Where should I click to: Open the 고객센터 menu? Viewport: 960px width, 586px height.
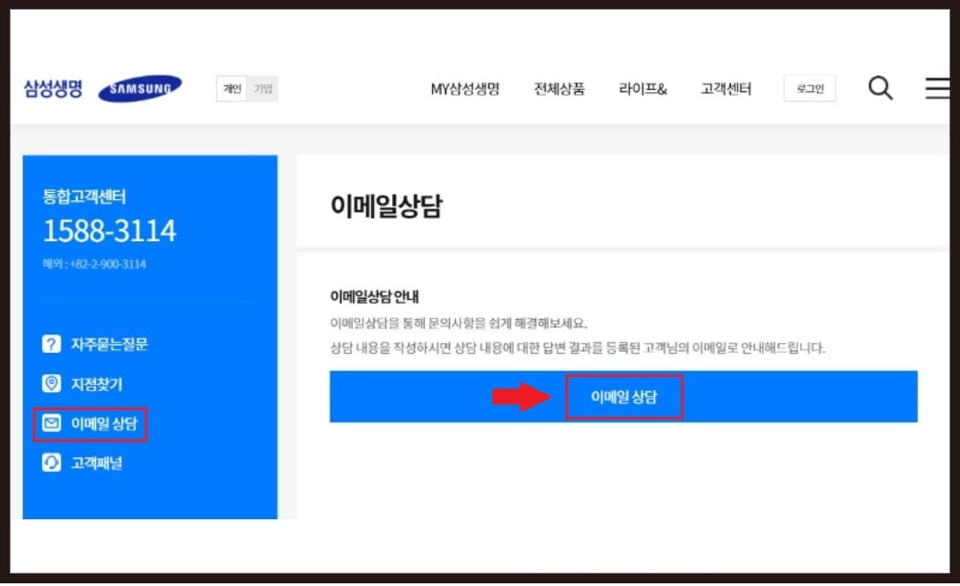point(725,88)
